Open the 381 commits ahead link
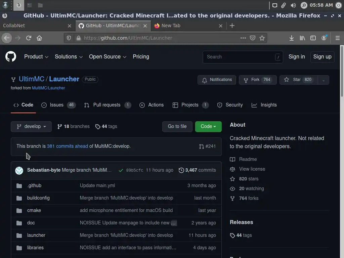Screen dimensions: 344x258 pos(67,146)
